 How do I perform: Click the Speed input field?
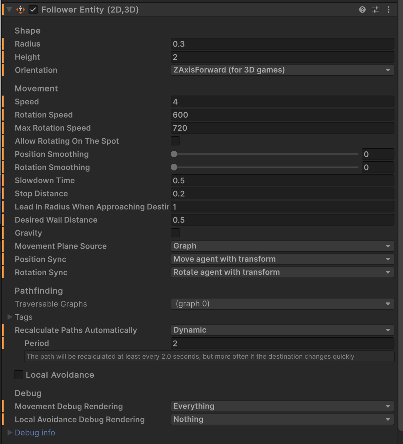point(282,101)
